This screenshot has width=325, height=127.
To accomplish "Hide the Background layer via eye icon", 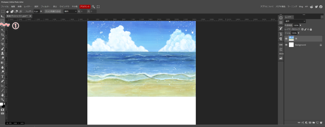I will click(x=286, y=45).
